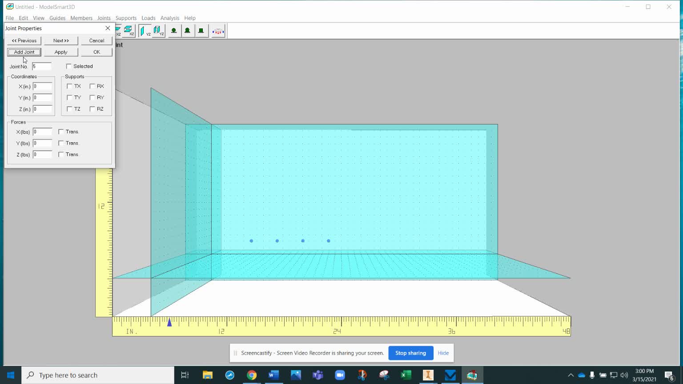Click the Z (in.) coordinate field
Image resolution: width=683 pixels, height=384 pixels.
(x=42, y=109)
